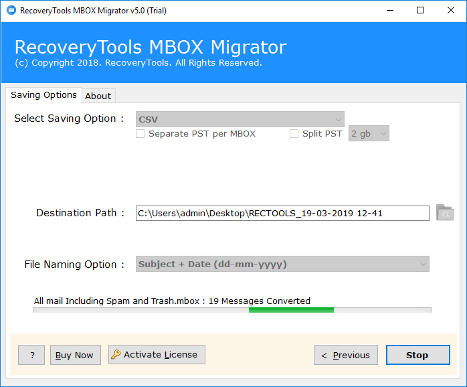467x387 pixels.
Task: Minimize the MBOX Migrator window
Action: click(390, 11)
